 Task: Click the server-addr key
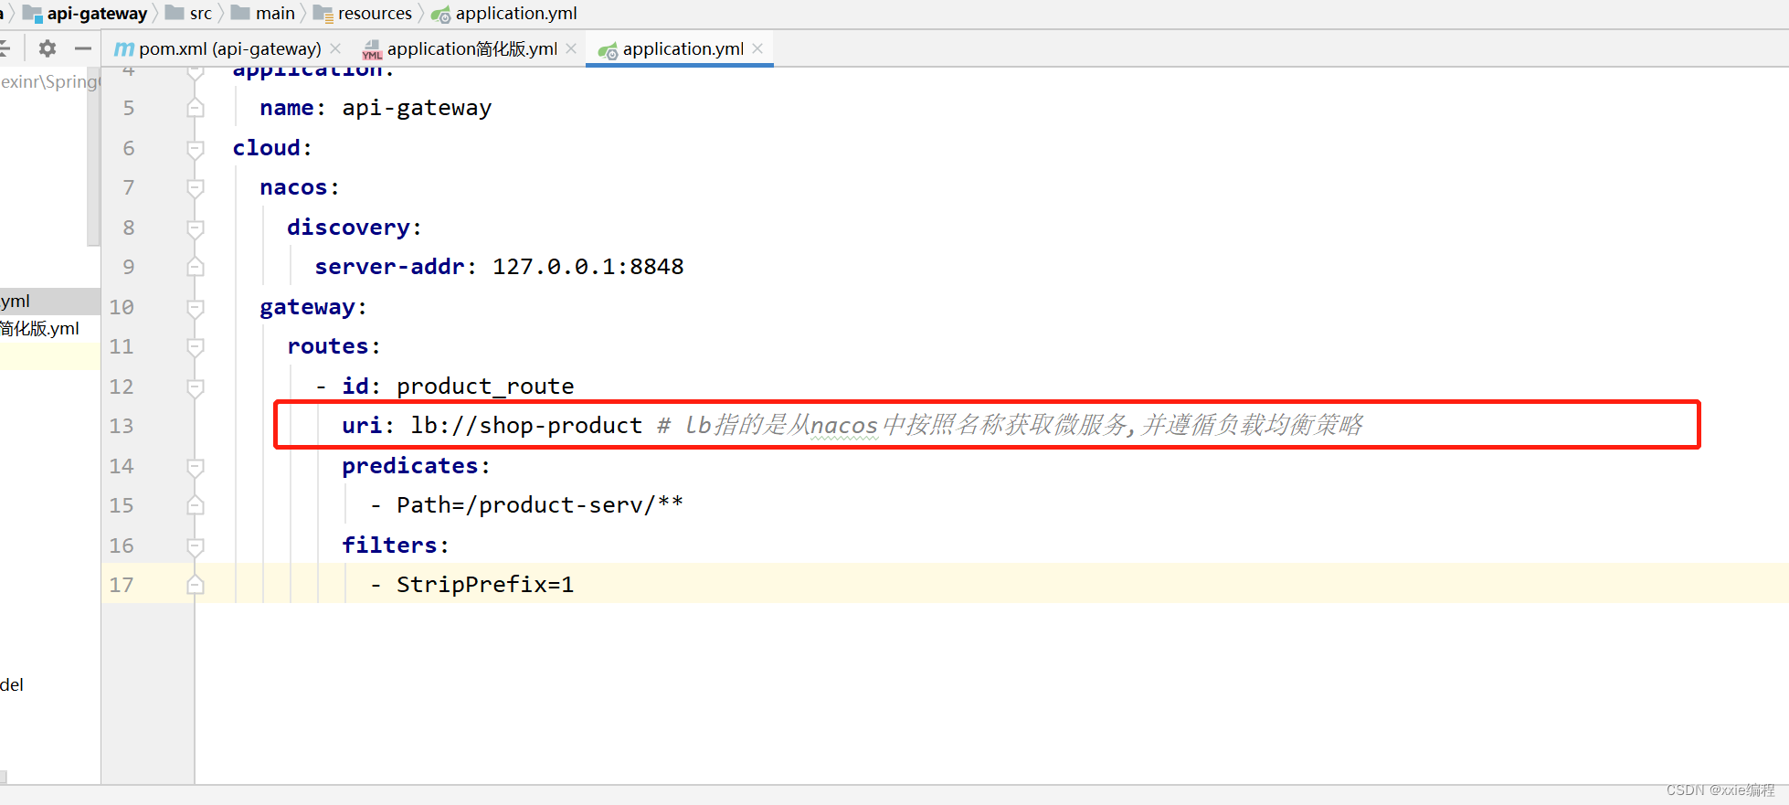pyautogui.click(x=390, y=267)
